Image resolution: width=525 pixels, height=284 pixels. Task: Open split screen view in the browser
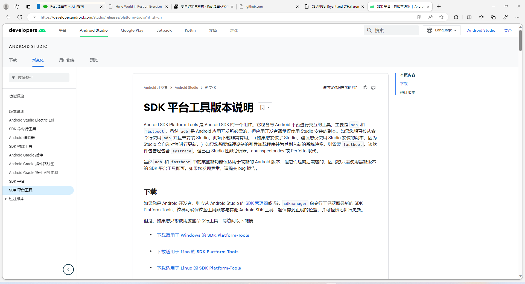pyautogui.click(x=469, y=17)
